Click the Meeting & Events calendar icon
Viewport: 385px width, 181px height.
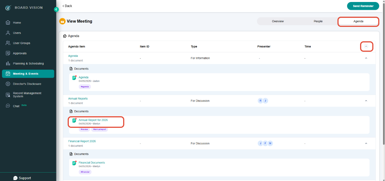(8, 74)
